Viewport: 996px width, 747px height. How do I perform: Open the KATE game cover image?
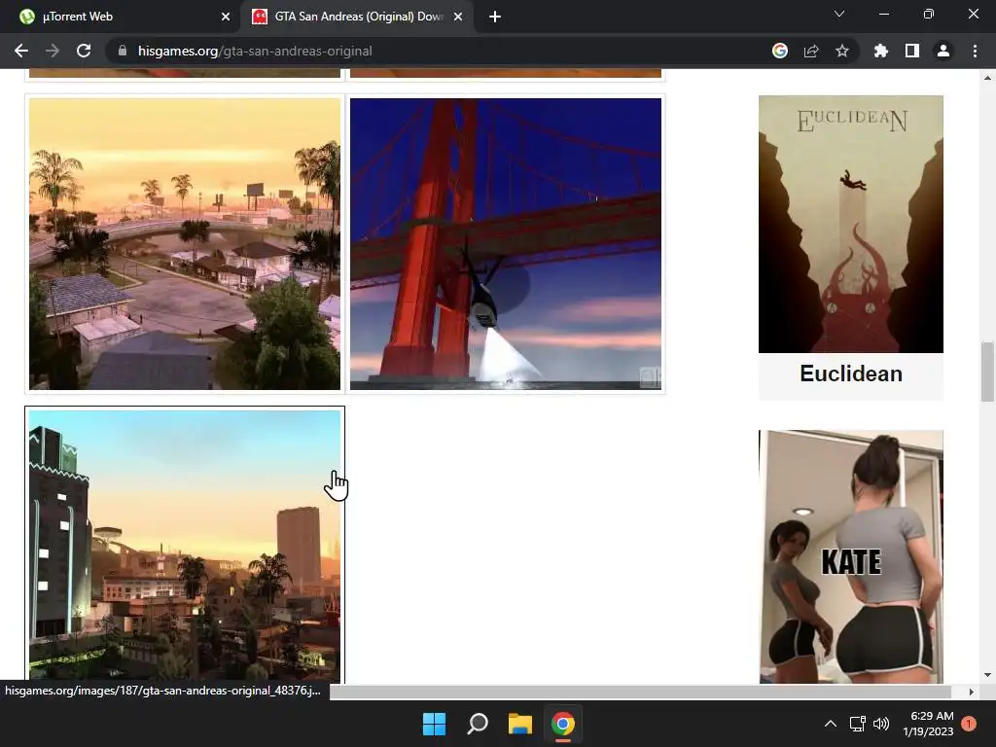tap(850, 557)
